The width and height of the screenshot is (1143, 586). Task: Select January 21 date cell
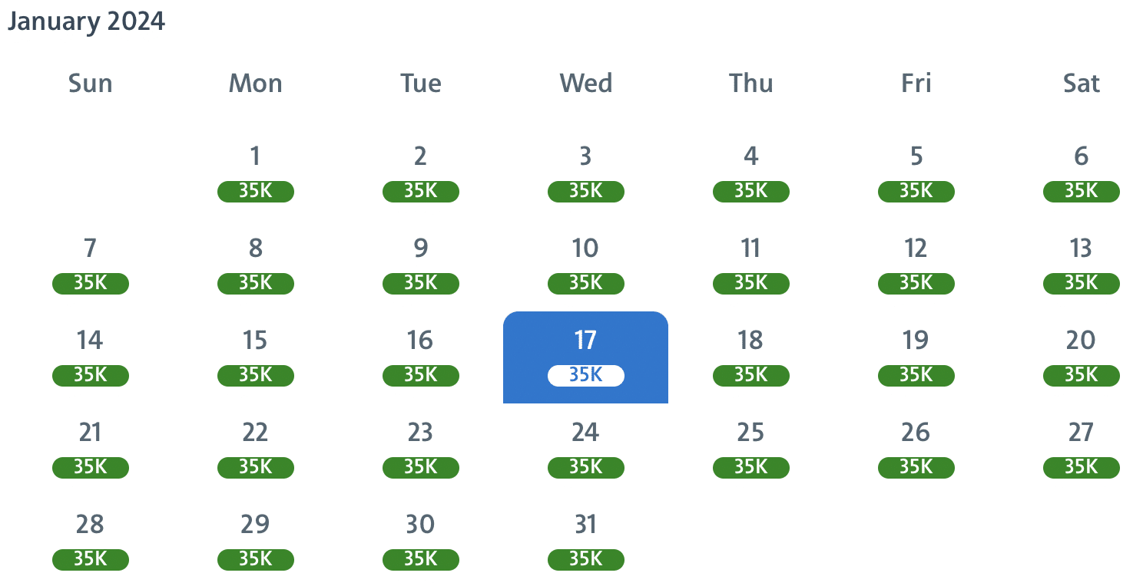pyautogui.click(x=90, y=433)
